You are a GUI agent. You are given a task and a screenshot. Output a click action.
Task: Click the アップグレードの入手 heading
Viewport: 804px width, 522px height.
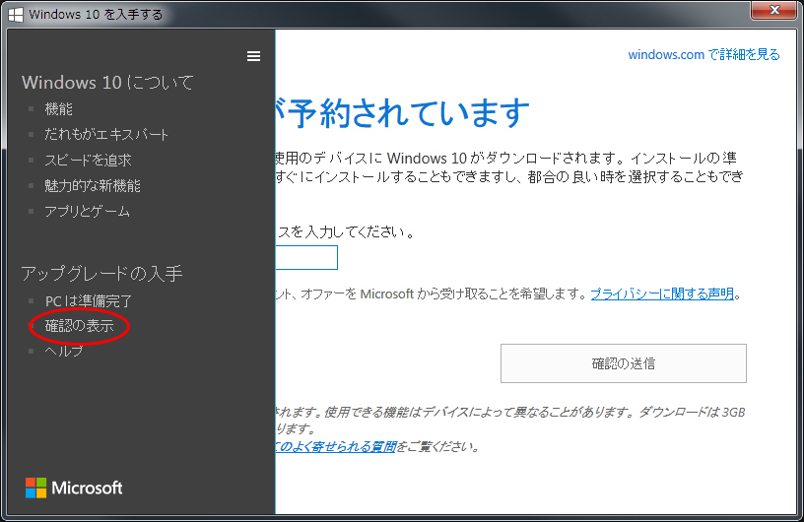pos(101,273)
